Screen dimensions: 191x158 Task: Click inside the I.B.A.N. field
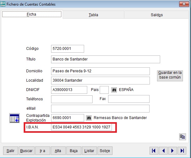[x=82, y=127]
